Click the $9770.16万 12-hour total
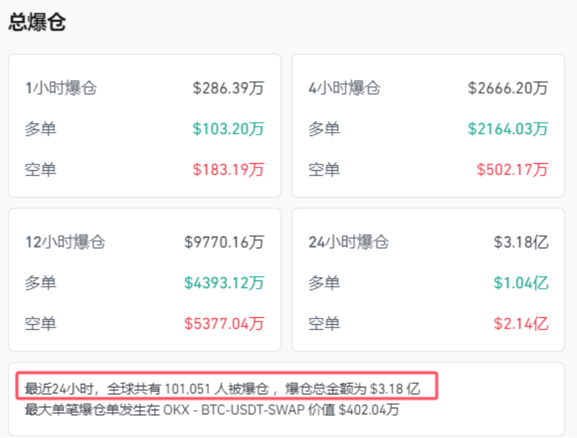This screenshot has height=438, width=577. [x=224, y=242]
